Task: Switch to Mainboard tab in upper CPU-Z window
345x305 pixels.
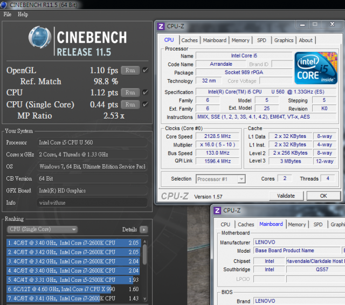Action: click(215, 40)
